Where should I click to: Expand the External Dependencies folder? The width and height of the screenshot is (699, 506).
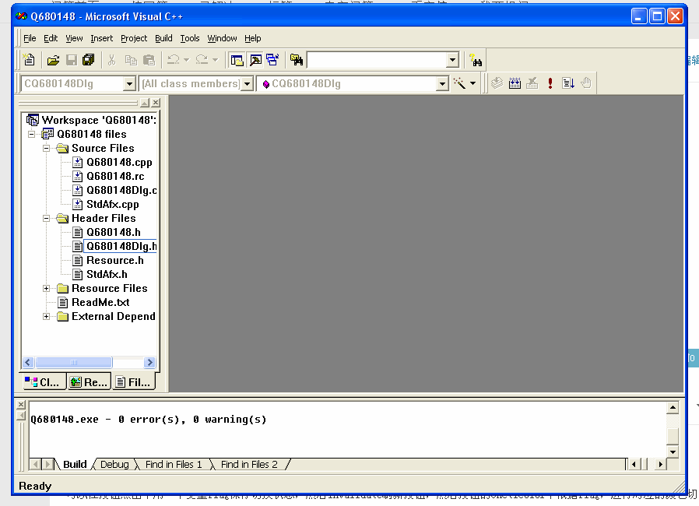[47, 317]
